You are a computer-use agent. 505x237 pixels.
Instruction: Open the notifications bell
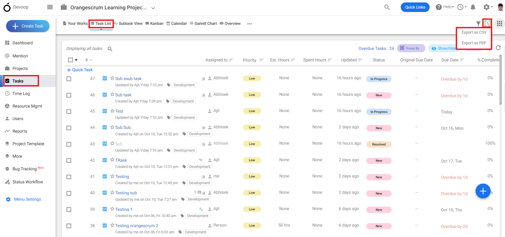click(473, 7)
